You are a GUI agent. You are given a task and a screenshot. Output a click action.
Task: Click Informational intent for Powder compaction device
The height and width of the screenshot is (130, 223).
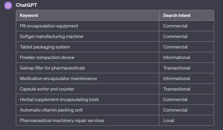pyautogui.click(x=176, y=57)
